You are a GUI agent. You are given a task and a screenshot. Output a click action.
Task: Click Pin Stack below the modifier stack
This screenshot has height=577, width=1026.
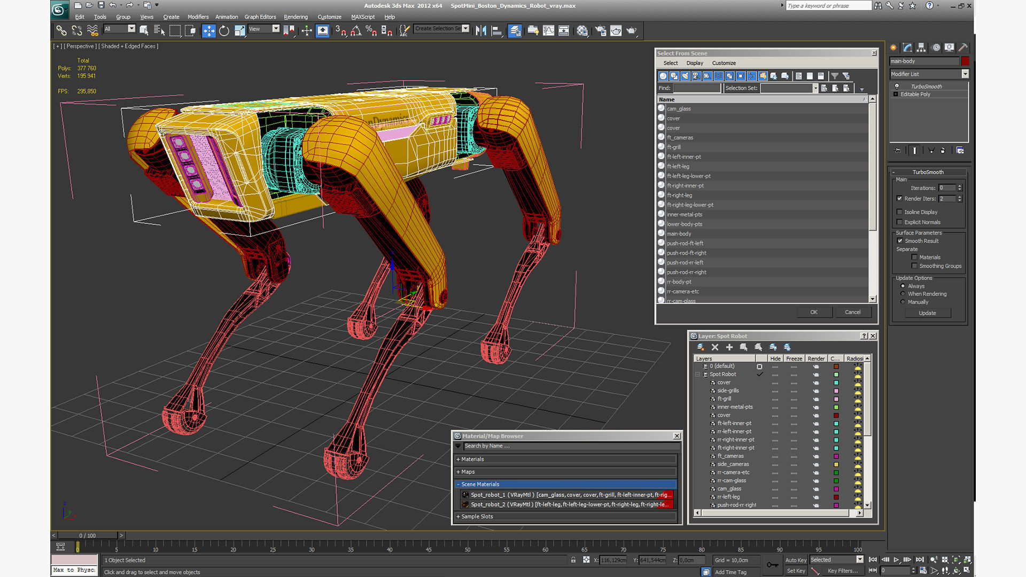coord(898,151)
